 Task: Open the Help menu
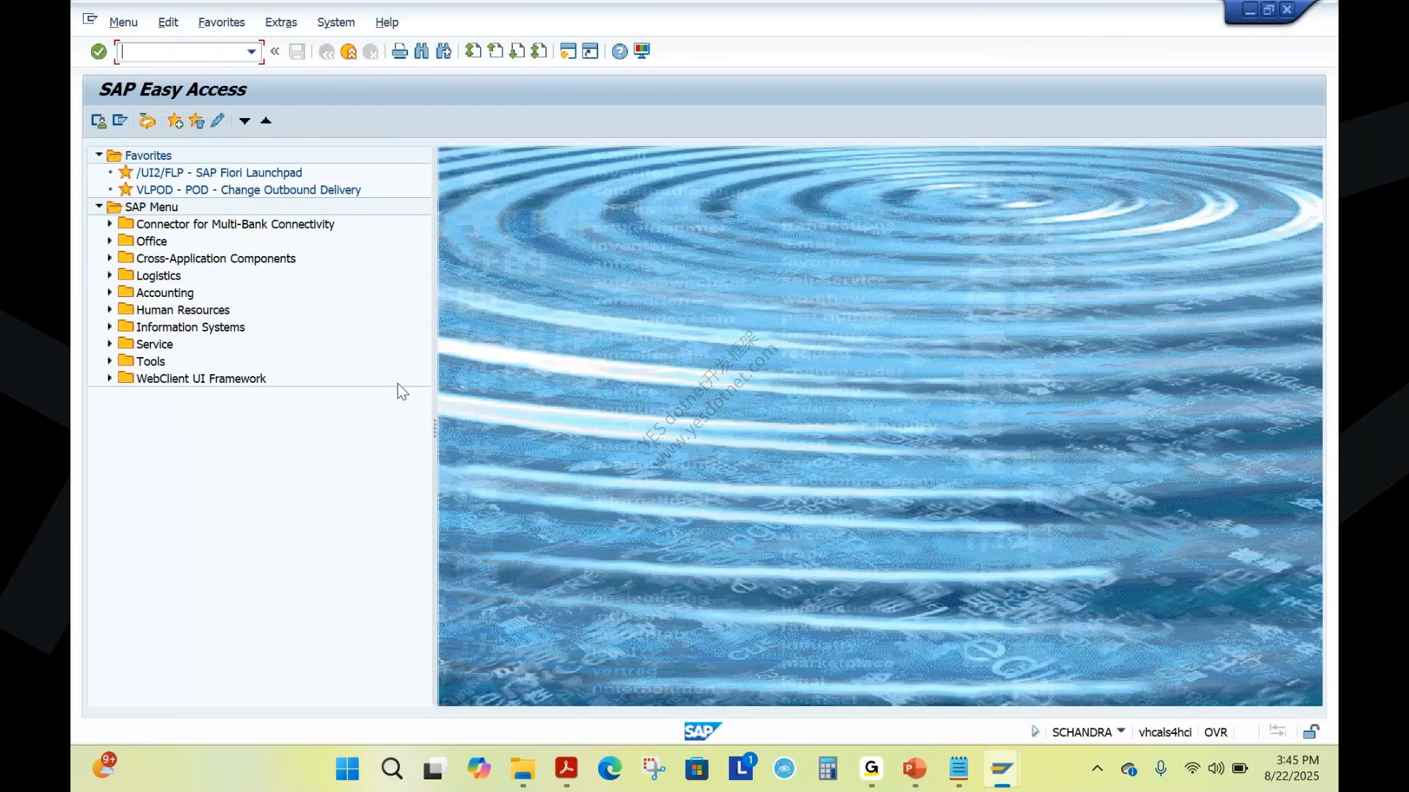(x=387, y=22)
